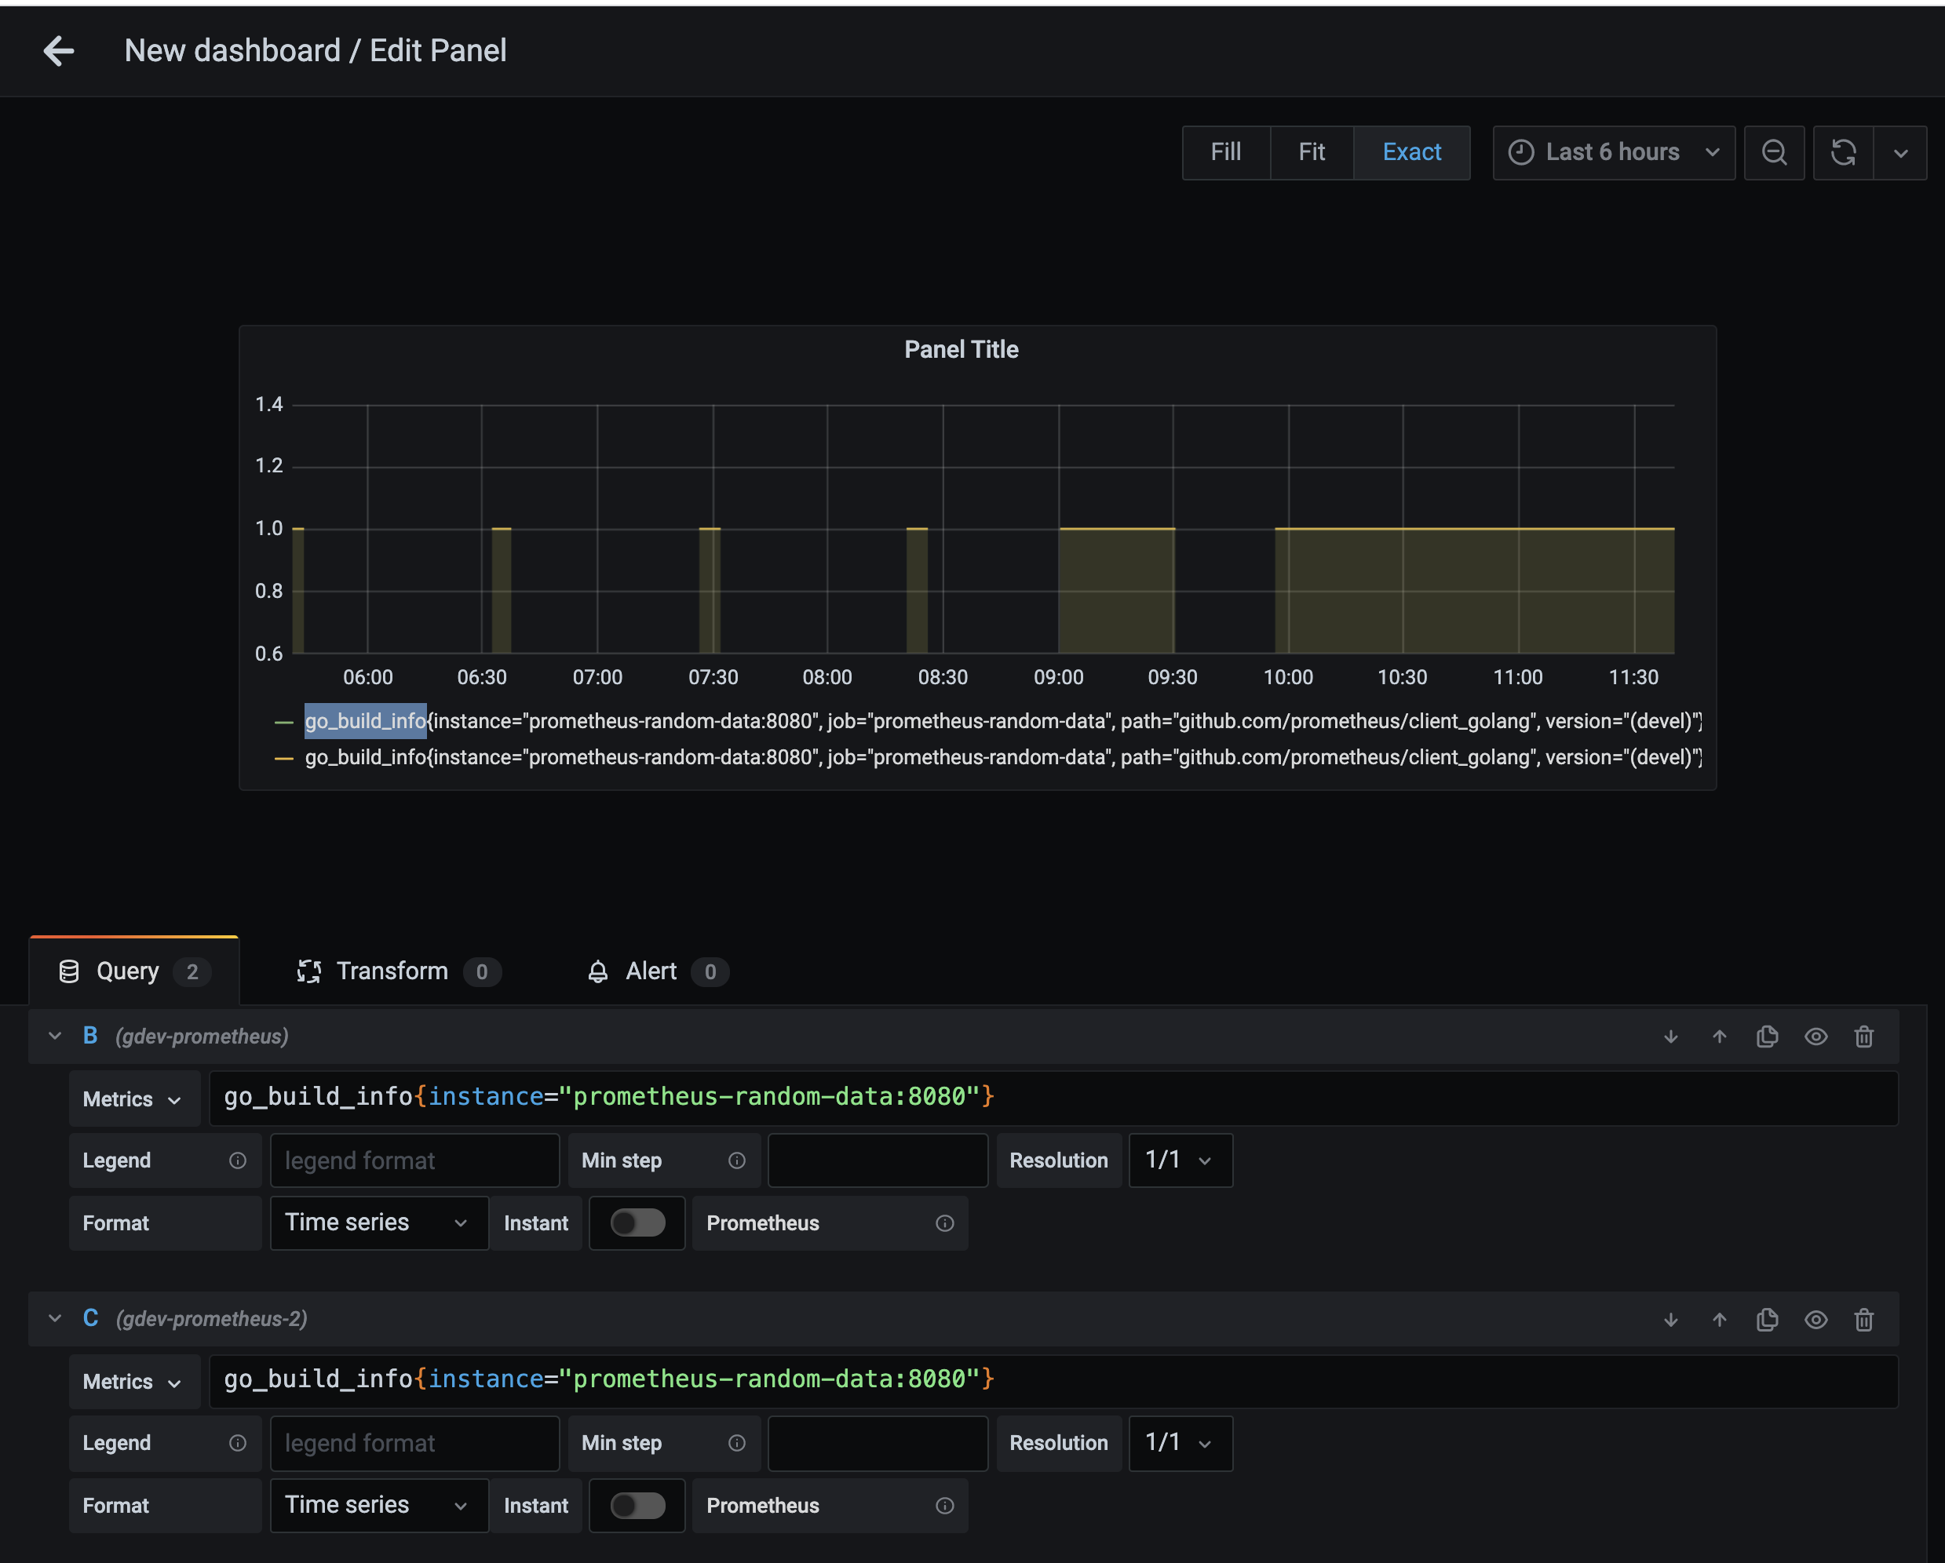The image size is (1945, 1563).
Task: Duplicate query B using the copy icon
Action: [x=1766, y=1037]
